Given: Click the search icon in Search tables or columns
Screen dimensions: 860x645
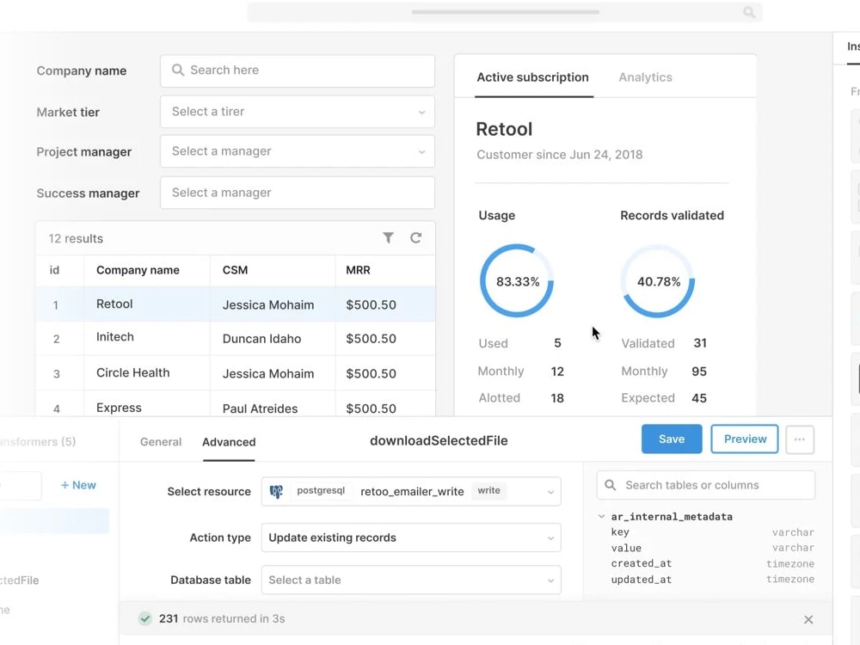Looking at the screenshot, I should (609, 484).
